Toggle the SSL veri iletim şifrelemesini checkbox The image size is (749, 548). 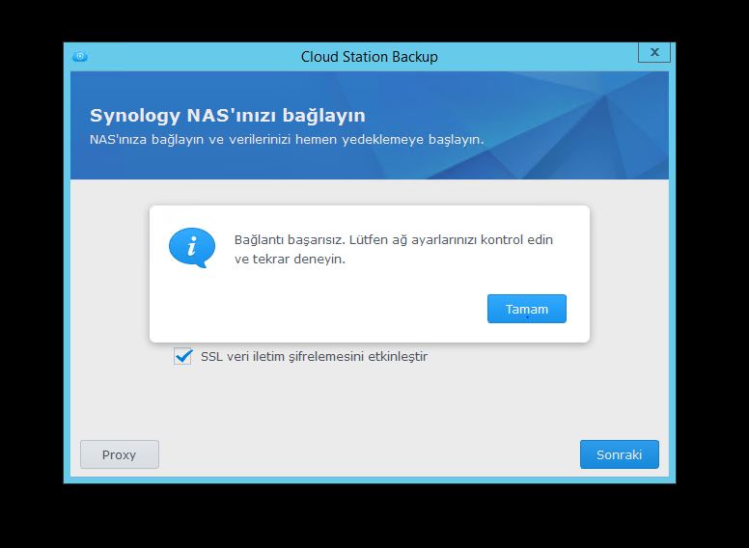coord(182,356)
